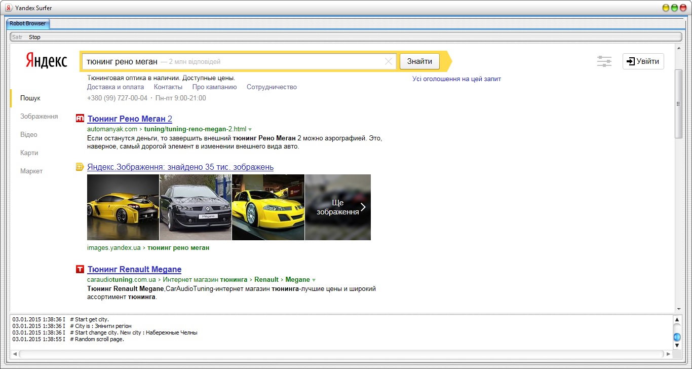This screenshot has width=692, height=369.
Task: Open Доставка и оплата link
Action: point(116,87)
